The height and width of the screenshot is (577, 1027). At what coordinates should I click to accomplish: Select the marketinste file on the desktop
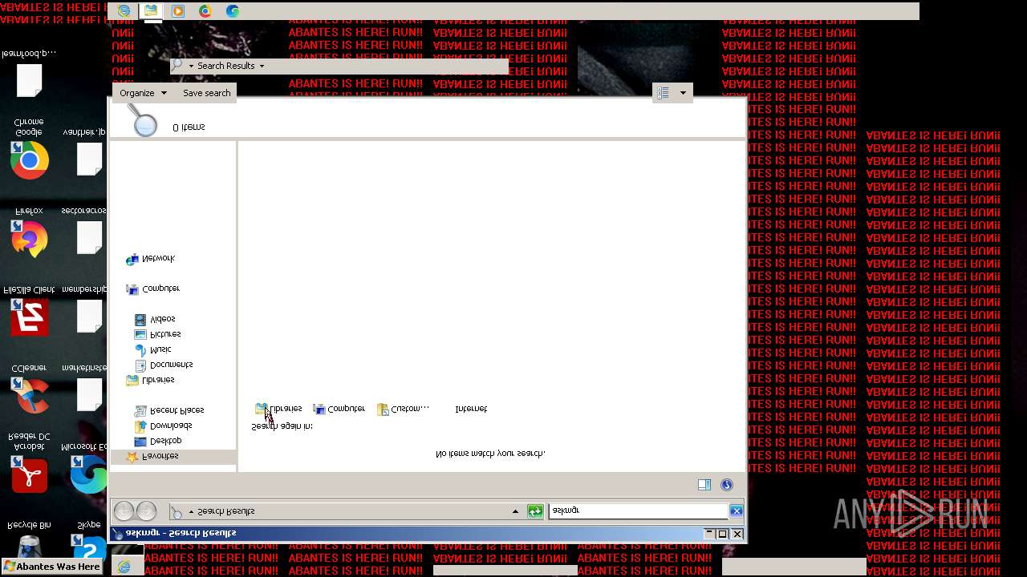point(88,393)
